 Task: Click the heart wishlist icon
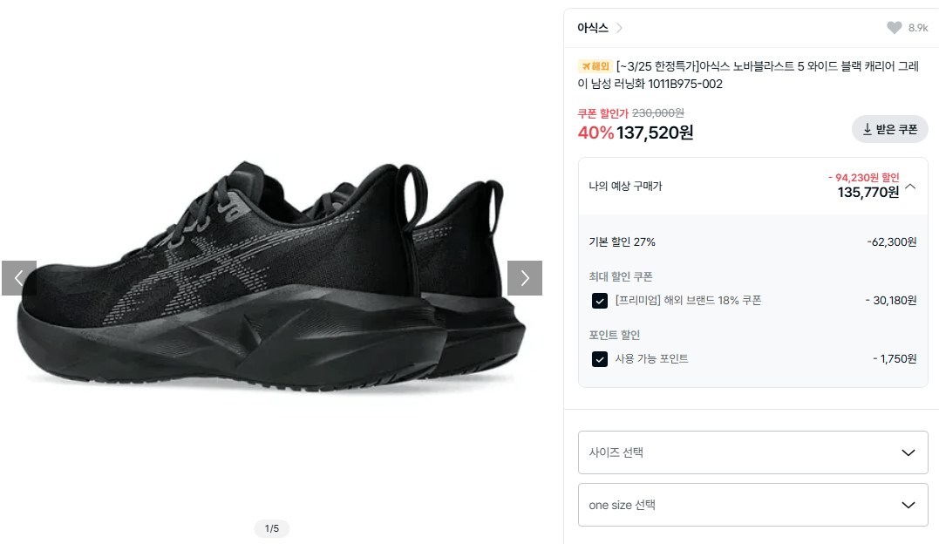pos(895,27)
